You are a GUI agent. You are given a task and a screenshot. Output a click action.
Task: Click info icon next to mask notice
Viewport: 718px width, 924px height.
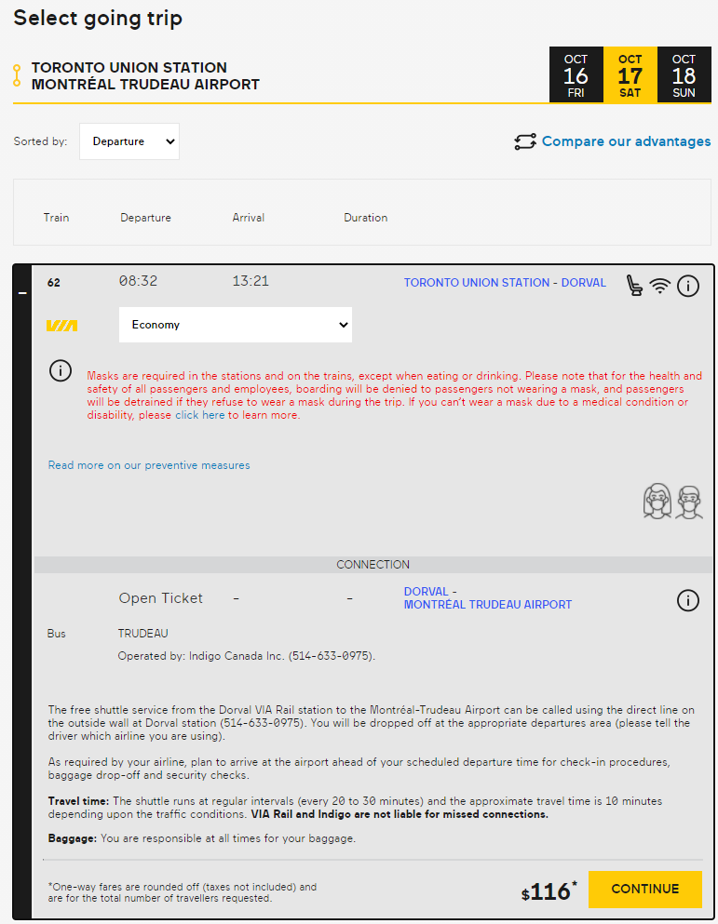[61, 371]
